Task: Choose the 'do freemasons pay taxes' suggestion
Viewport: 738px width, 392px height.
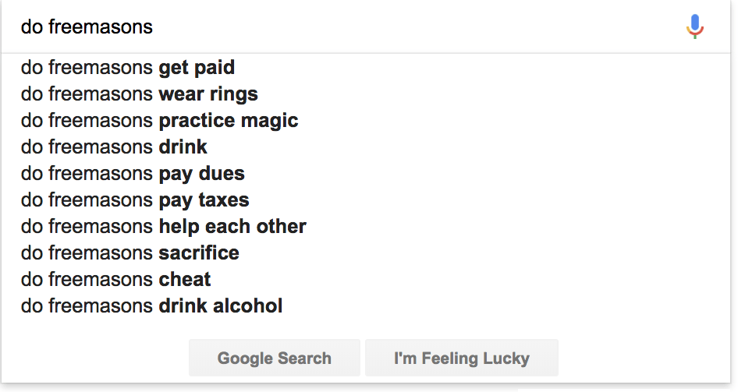Action: 366,200
